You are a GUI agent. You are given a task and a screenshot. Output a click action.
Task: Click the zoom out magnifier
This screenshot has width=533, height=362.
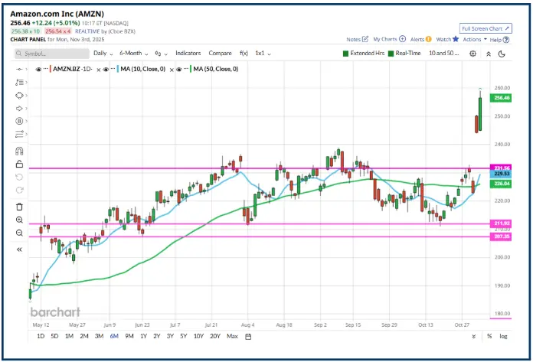(19, 234)
